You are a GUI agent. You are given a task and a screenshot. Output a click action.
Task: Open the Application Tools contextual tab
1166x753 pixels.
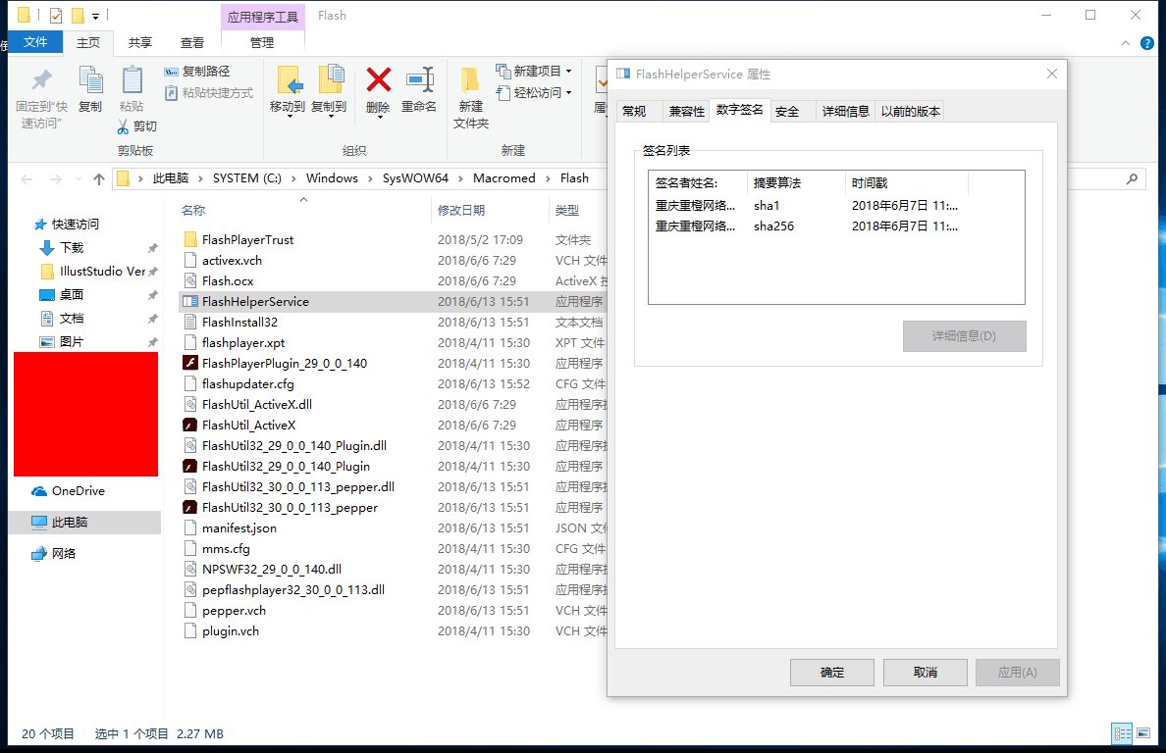[x=262, y=17]
